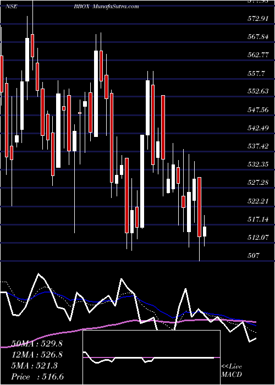Click the 532.35 price axis label
This screenshot has width=275, height=385.
click(x=258, y=164)
